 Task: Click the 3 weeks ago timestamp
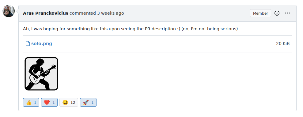(x=111, y=13)
